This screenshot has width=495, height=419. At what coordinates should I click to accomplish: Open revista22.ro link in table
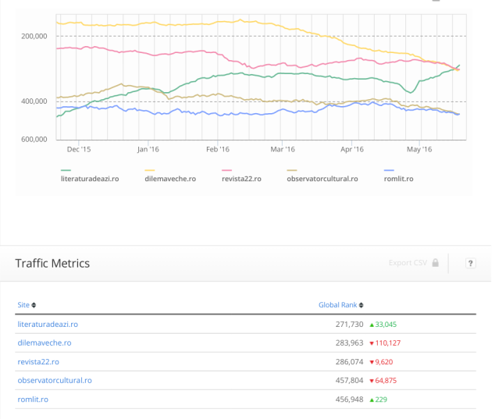tap(38, 362)
